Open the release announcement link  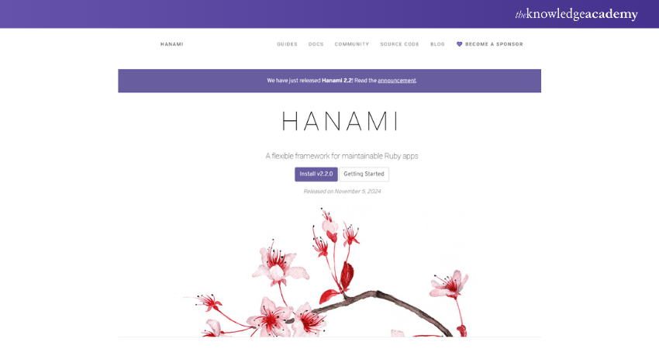(x=397, y=81)
